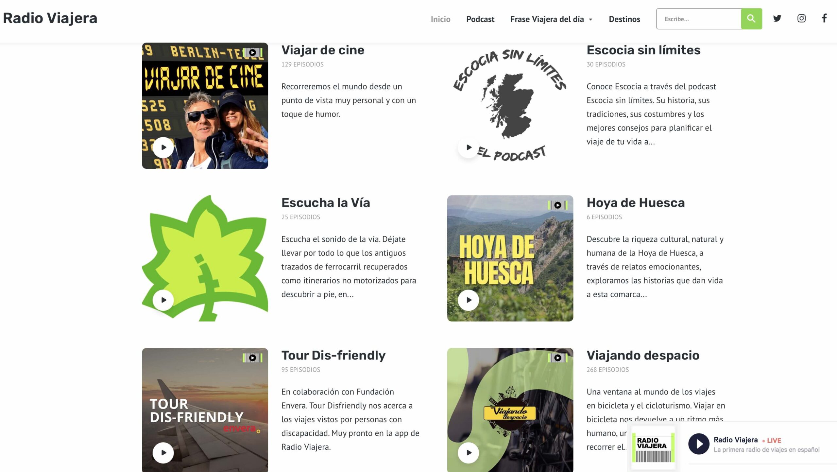Screen dimensions: 837x472
Task: Start the Radio Viajera live stream
Action: coord(699,444)
